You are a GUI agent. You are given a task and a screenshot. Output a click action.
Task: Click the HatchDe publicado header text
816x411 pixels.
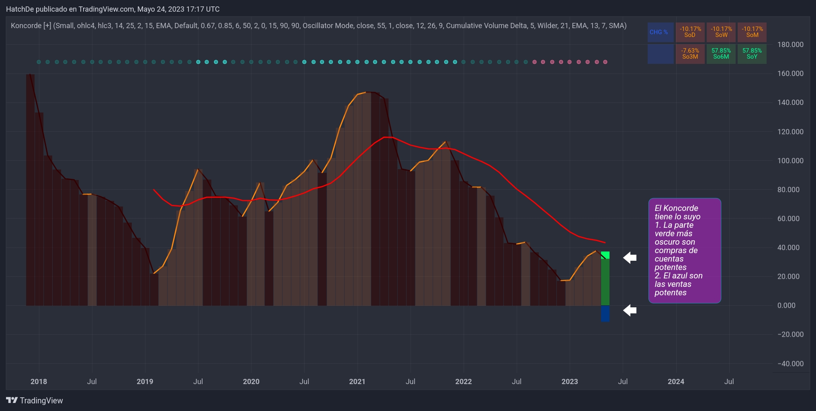point(113,9)
